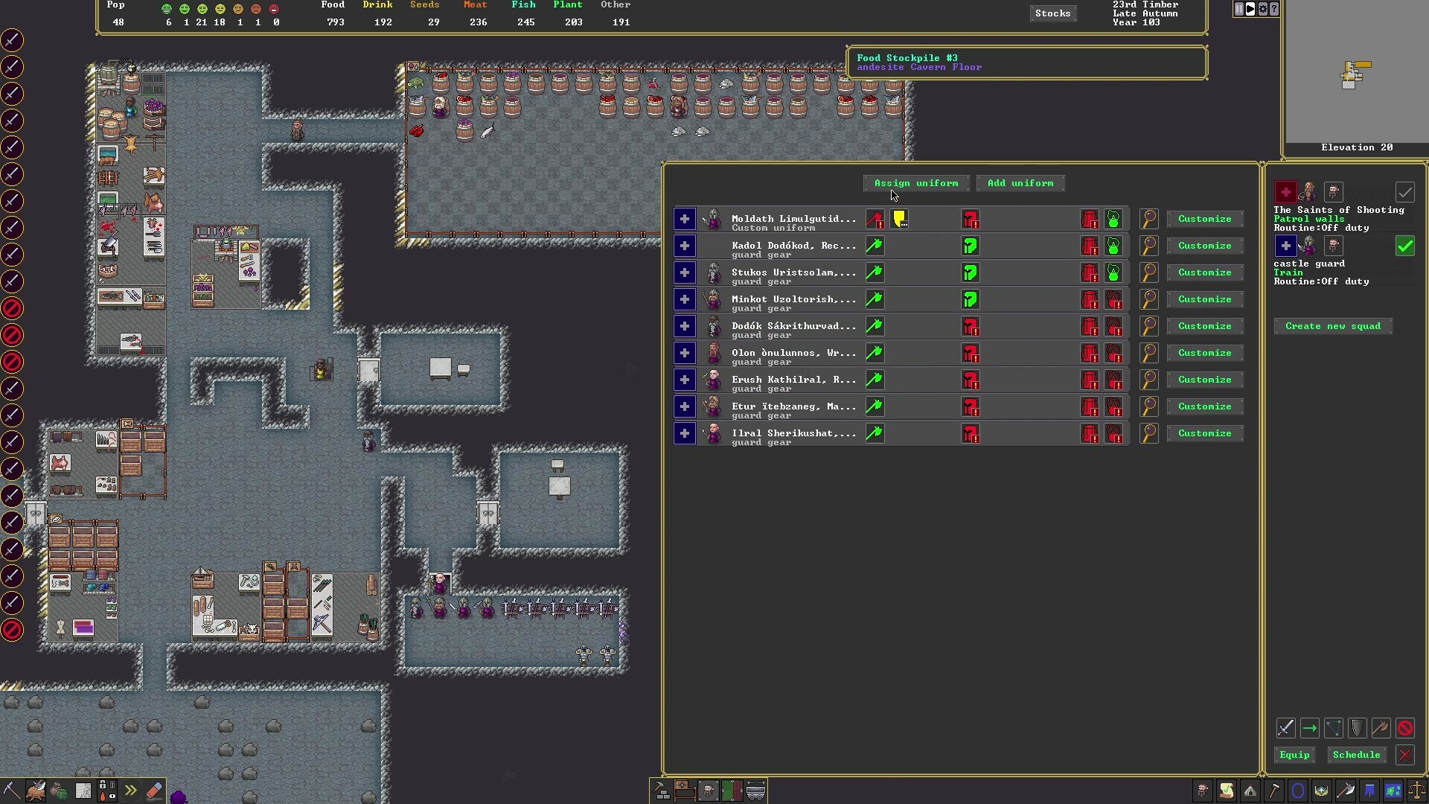Viewport: 1429px width, 804px height.
Task: Select the gather plants tool
Action: coord(59,791)
